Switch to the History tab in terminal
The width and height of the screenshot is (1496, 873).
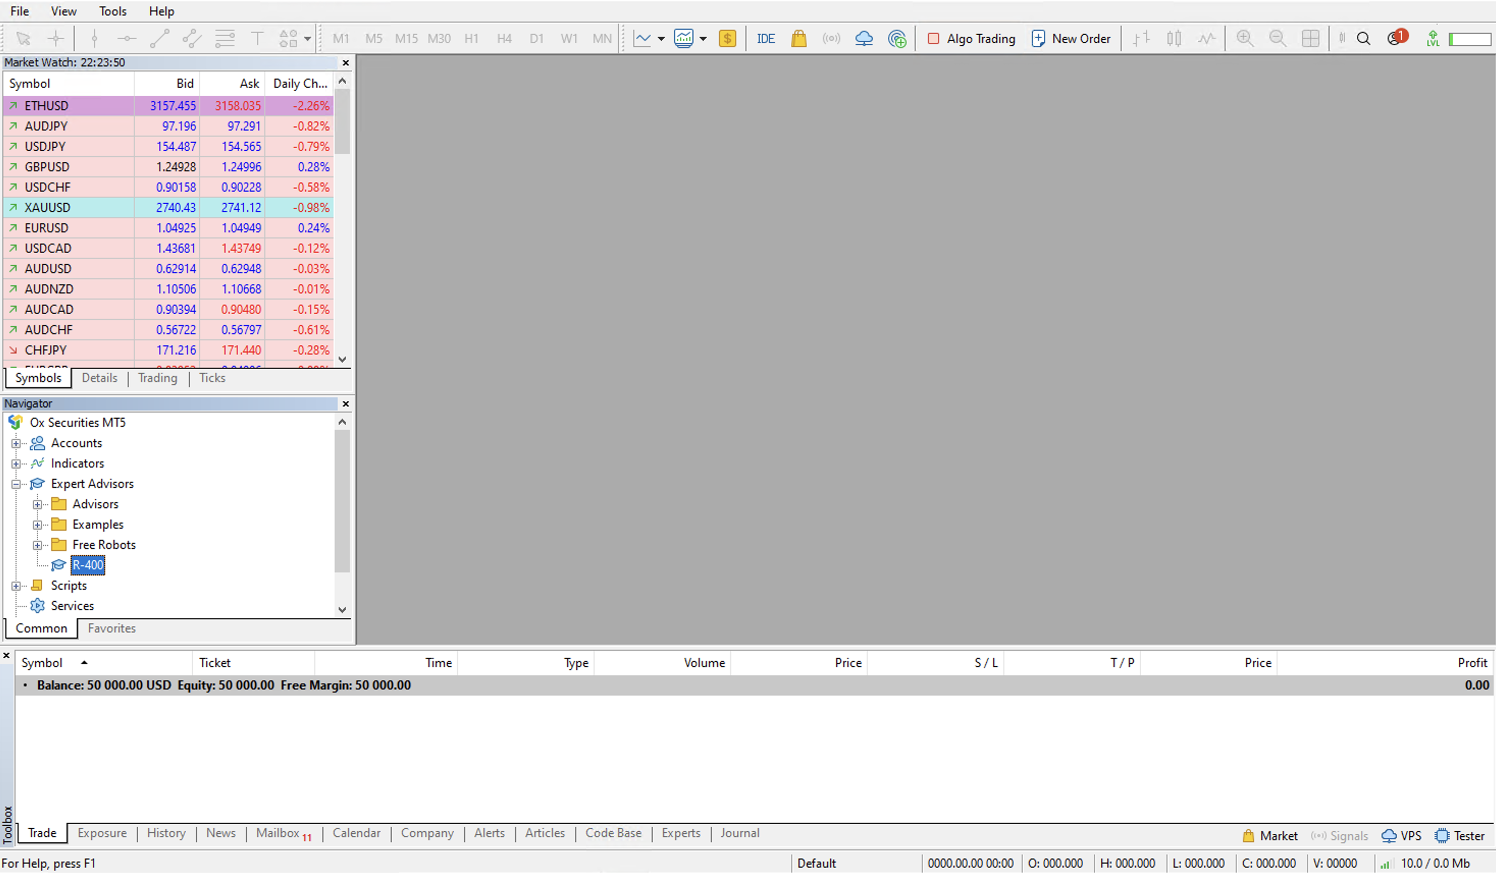coord(165,832)
